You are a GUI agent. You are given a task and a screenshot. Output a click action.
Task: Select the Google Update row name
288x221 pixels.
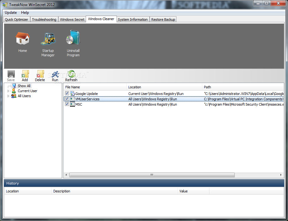pos(87,94)
